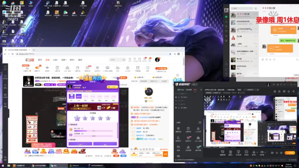Screen dimensions: 299x168
Task: Select the 周一 day tab in the popup
Action: pyautogui.click(x=72, y=97)
